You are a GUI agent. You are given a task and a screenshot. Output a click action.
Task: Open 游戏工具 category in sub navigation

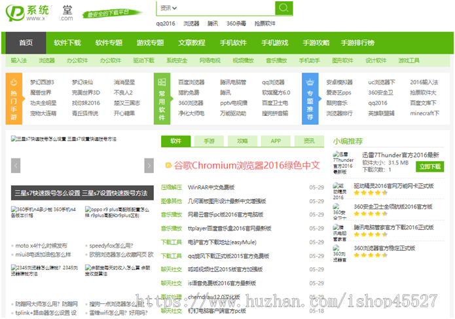point(409,60)
